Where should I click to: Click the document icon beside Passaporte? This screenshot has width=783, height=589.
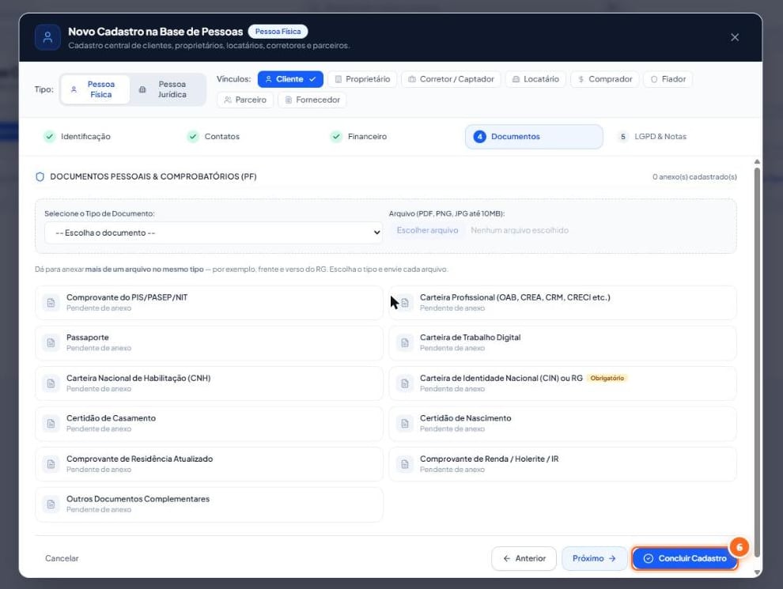tap(51, 343)
